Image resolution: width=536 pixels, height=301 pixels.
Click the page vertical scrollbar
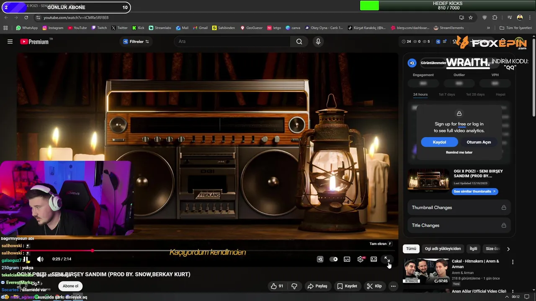pos(533,77)
